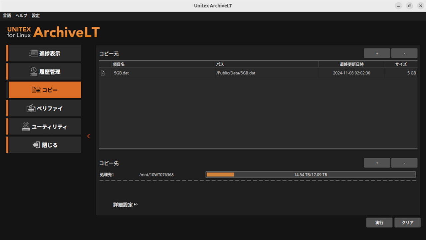Click the 履歴管理 clock icon
The height and width of the screenshot is (240, 426).
coord(34,72)
